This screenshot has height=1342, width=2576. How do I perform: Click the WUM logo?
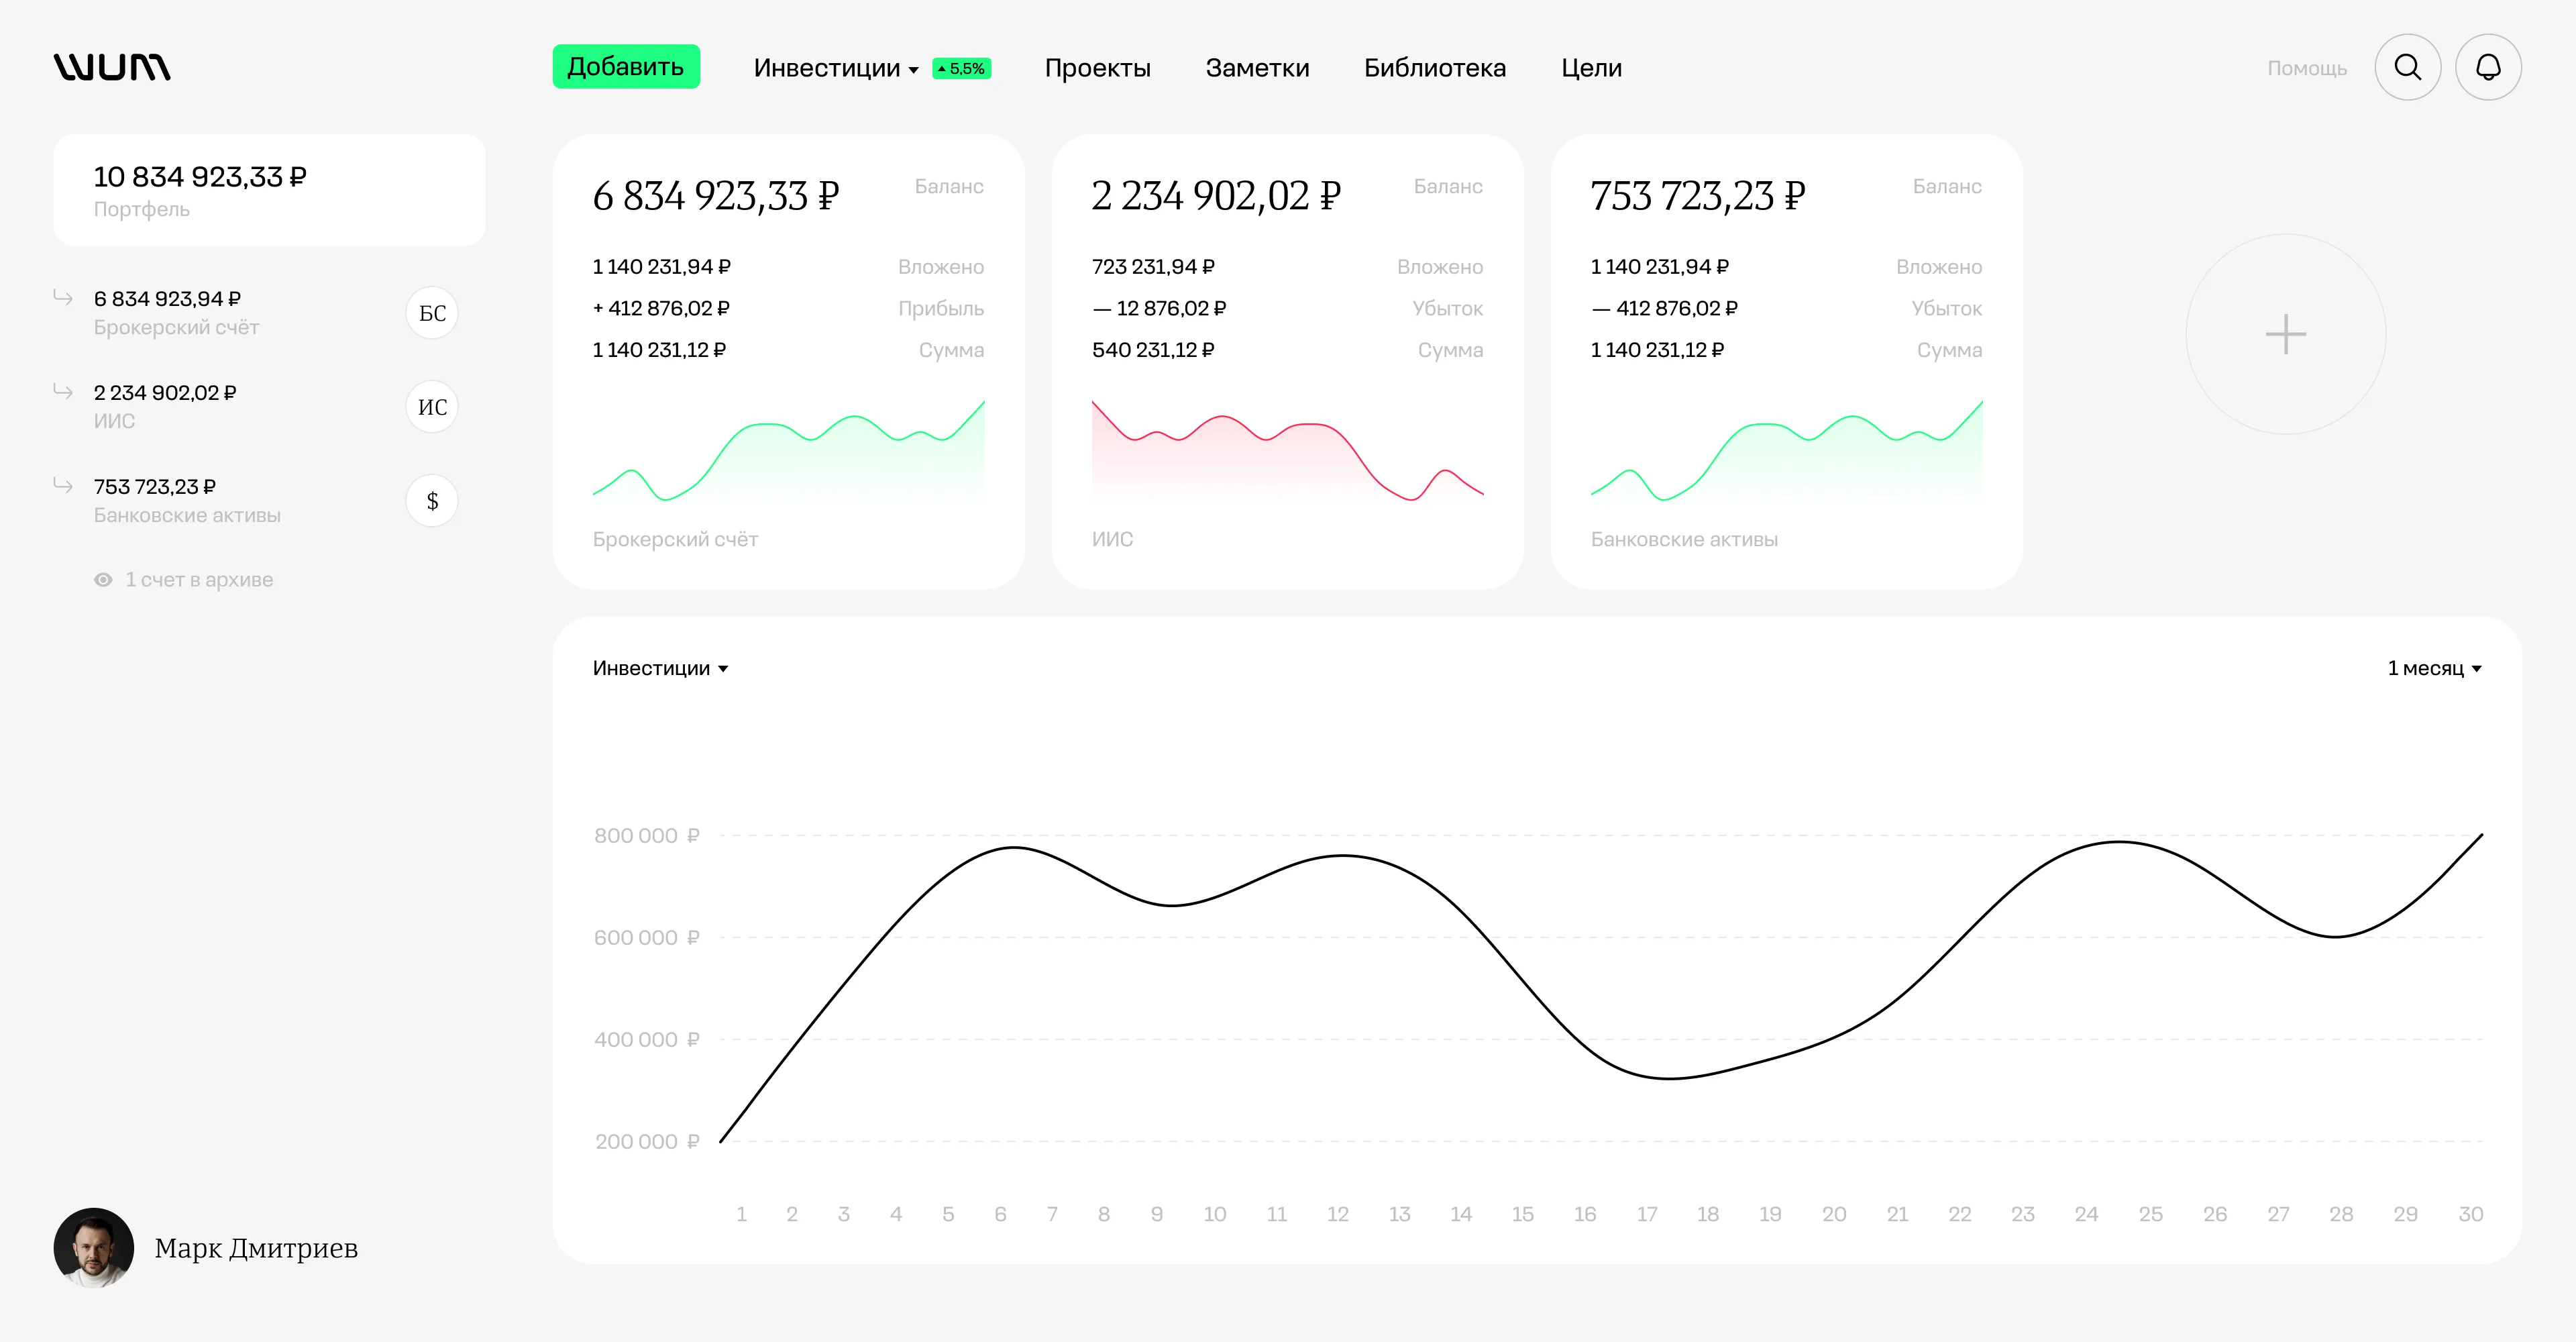112,67
